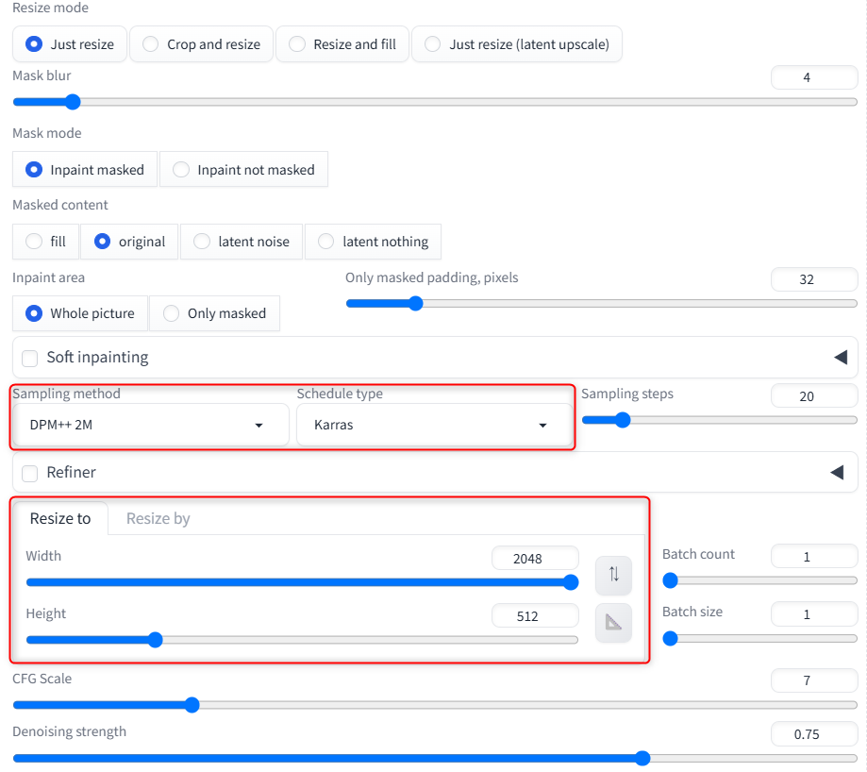
Task: Expand the Refiner section arrow
Action: tap(837, 473)
